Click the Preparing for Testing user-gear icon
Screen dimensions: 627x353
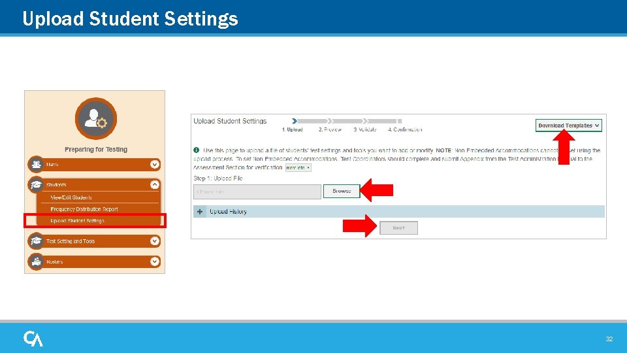tap(96, 118)
